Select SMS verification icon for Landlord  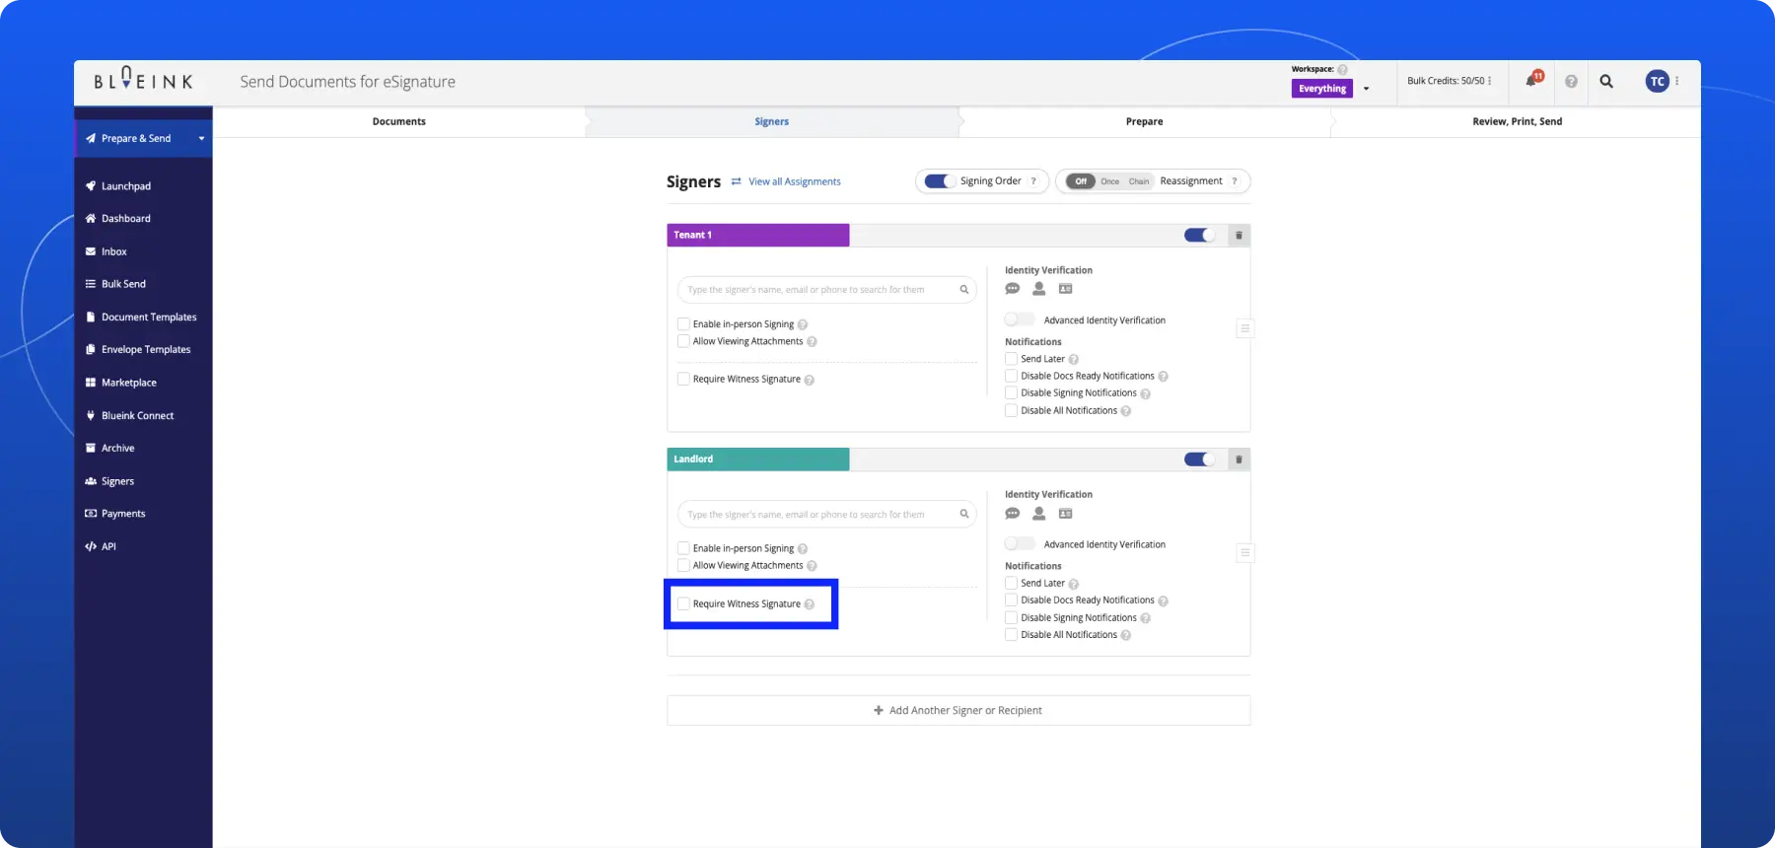1012,514
